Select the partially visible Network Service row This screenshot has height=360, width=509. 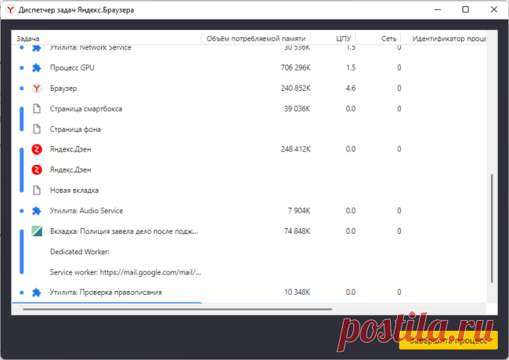pos(249,49)
